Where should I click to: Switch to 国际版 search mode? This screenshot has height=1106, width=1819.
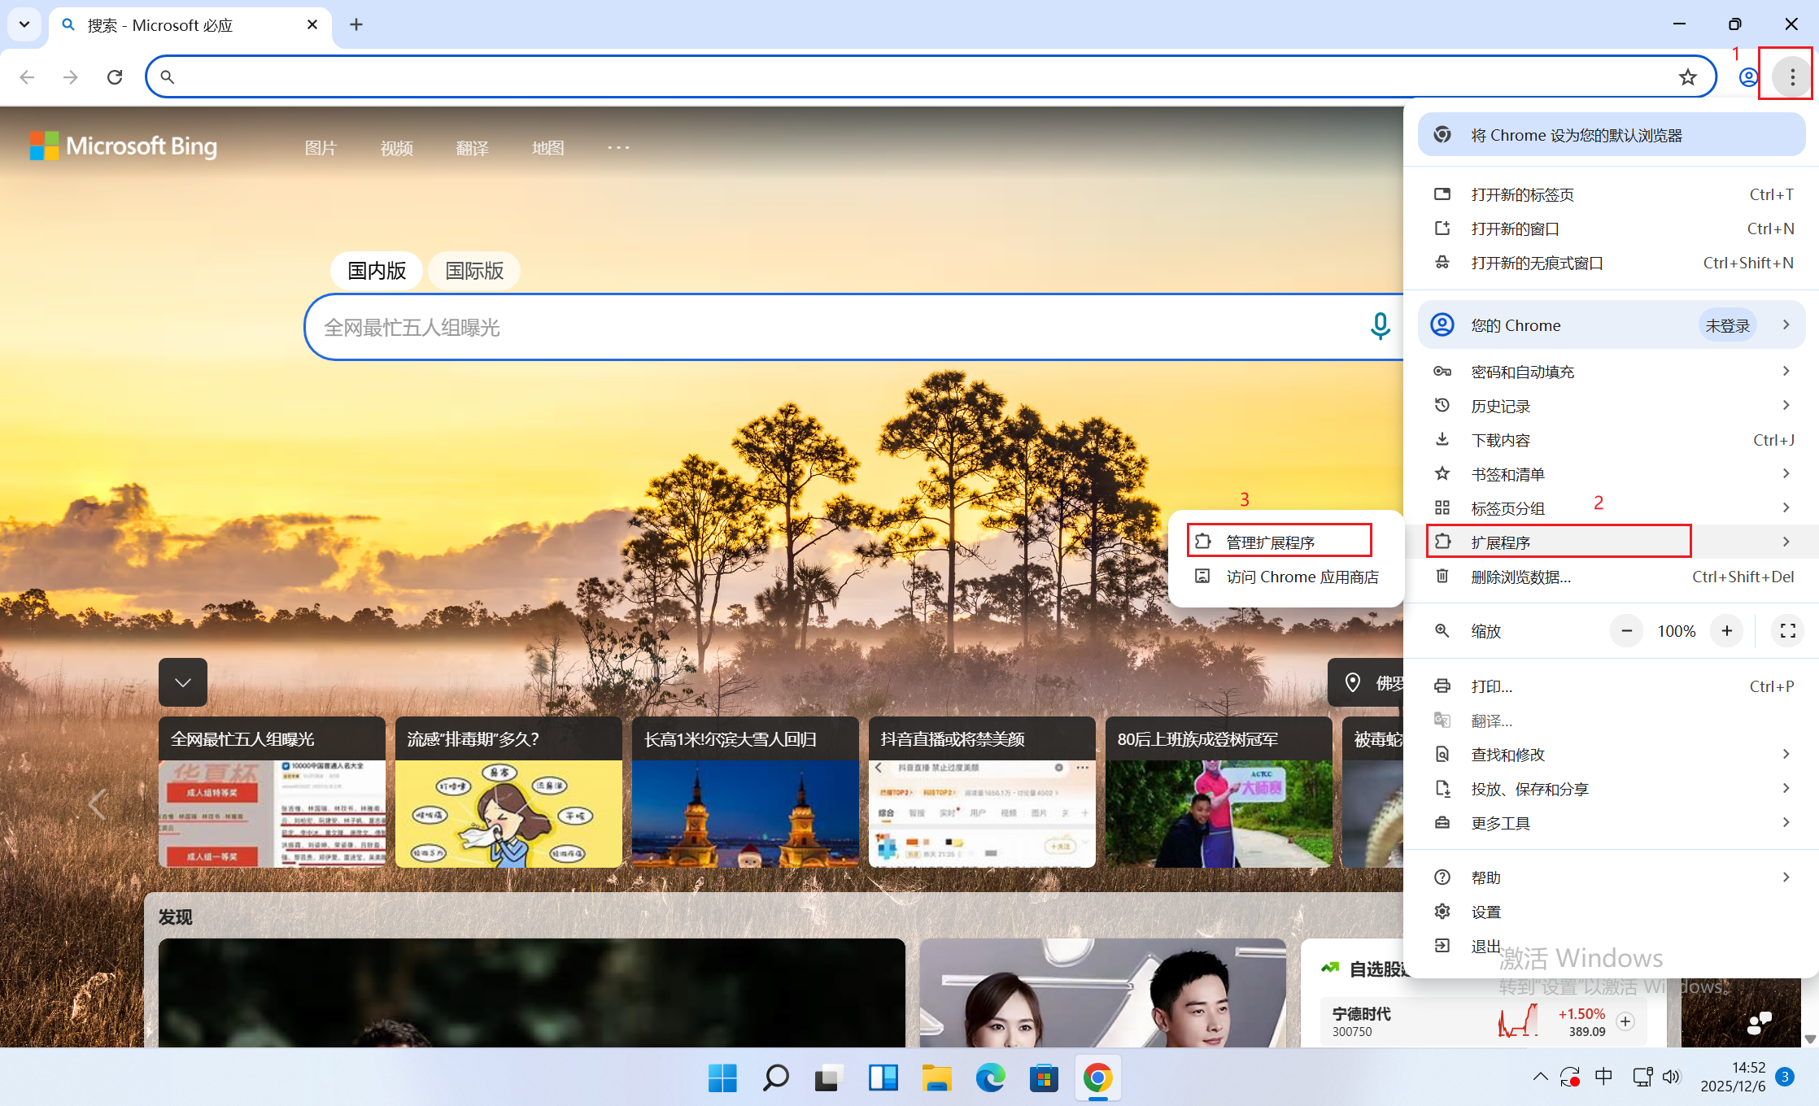[x=474, y=271]
